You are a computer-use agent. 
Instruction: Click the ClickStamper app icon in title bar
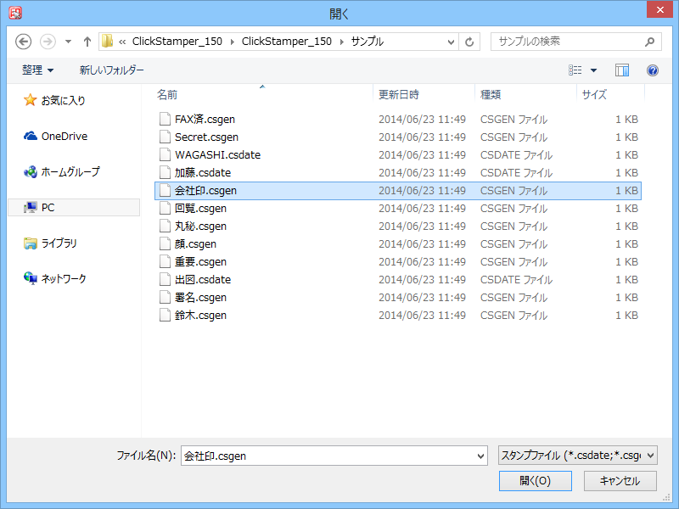[x=15, y=13]
